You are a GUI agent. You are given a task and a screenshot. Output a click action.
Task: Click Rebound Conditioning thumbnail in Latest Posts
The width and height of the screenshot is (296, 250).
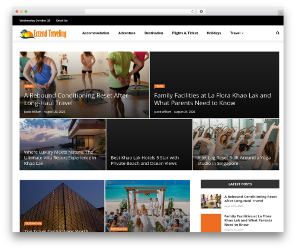click(211, 201)
